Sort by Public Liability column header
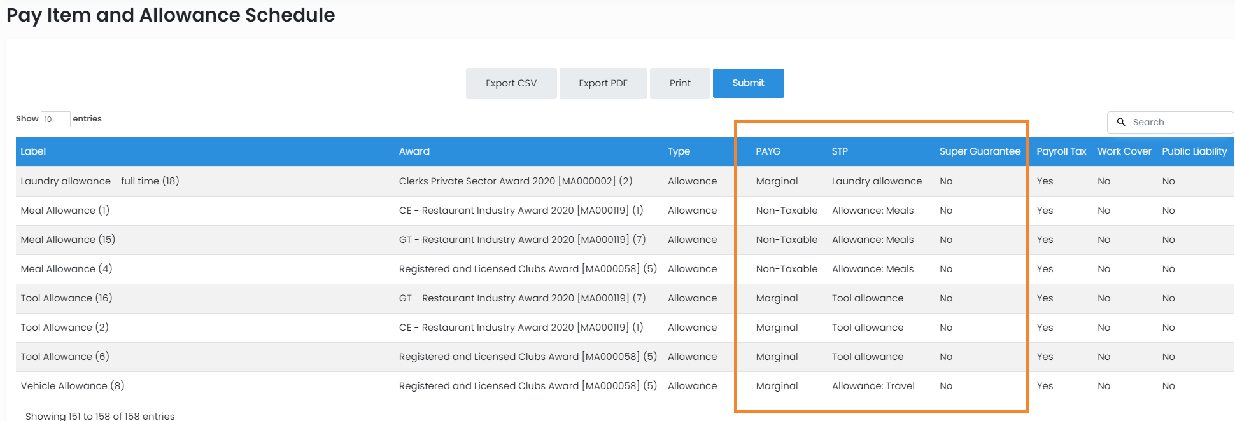 click(x=1194, y=151)
